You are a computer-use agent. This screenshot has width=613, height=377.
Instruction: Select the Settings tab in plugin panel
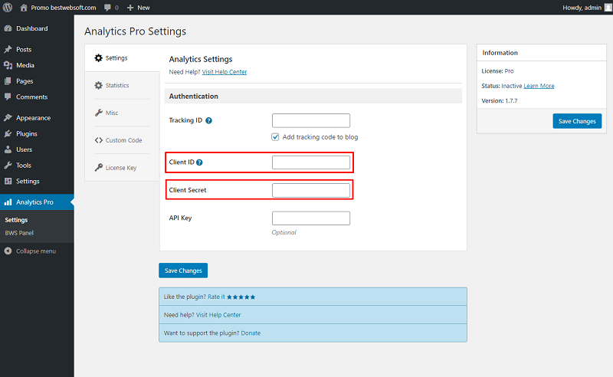tap(122, 58)
